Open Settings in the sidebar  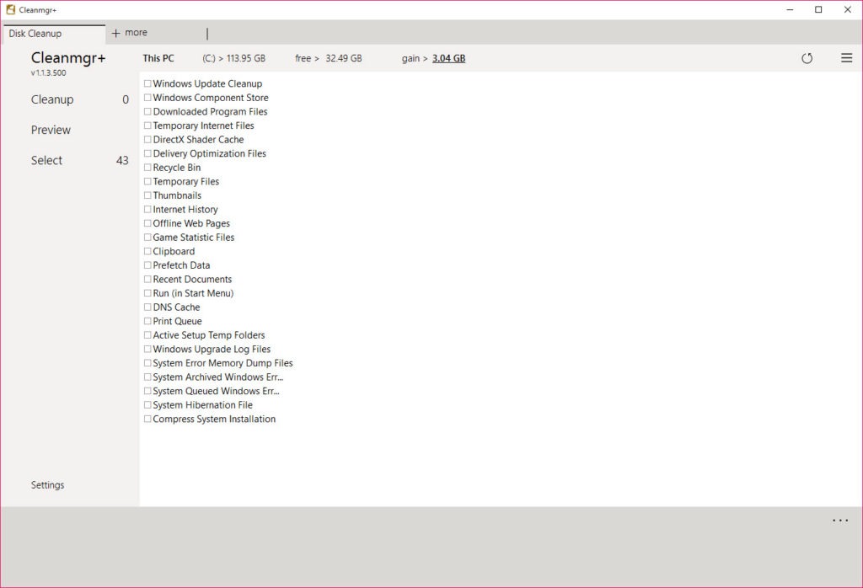pos(47,484)
